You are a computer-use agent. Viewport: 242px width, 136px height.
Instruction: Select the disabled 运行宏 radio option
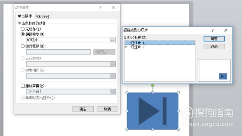[23, 58]
